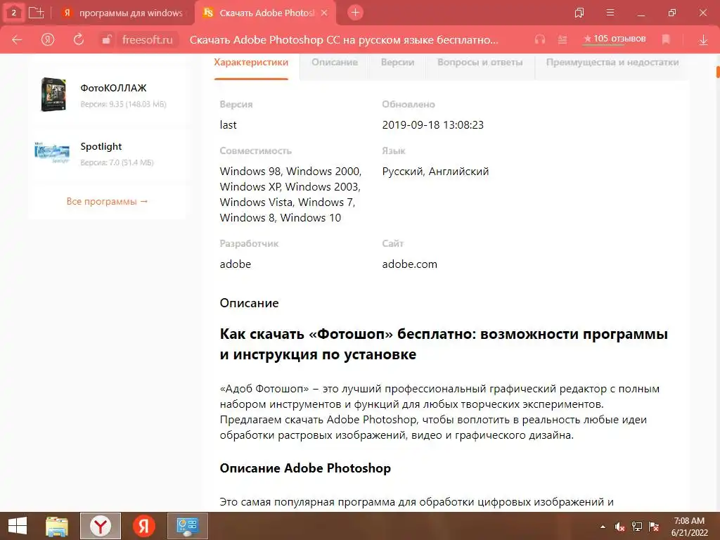
Task: Open File Explorer from the taskbar
Action: (x=57, y=526)
